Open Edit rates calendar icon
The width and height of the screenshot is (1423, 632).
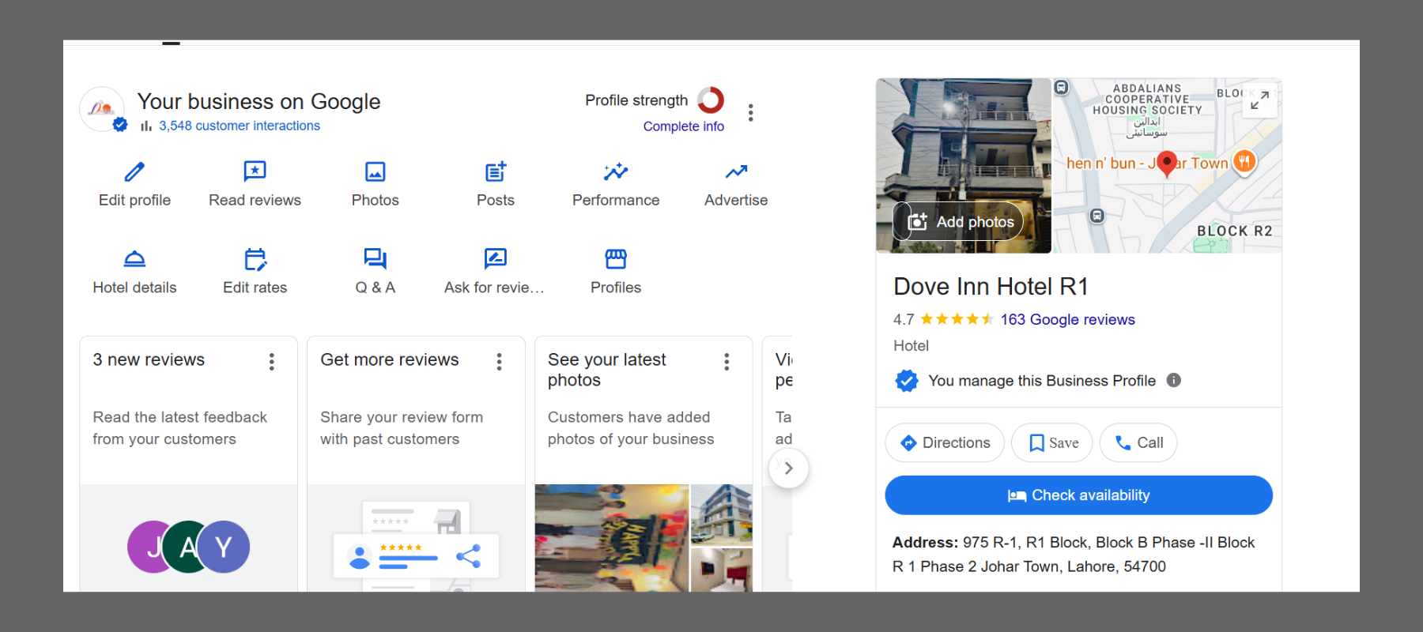pos(255,259)
